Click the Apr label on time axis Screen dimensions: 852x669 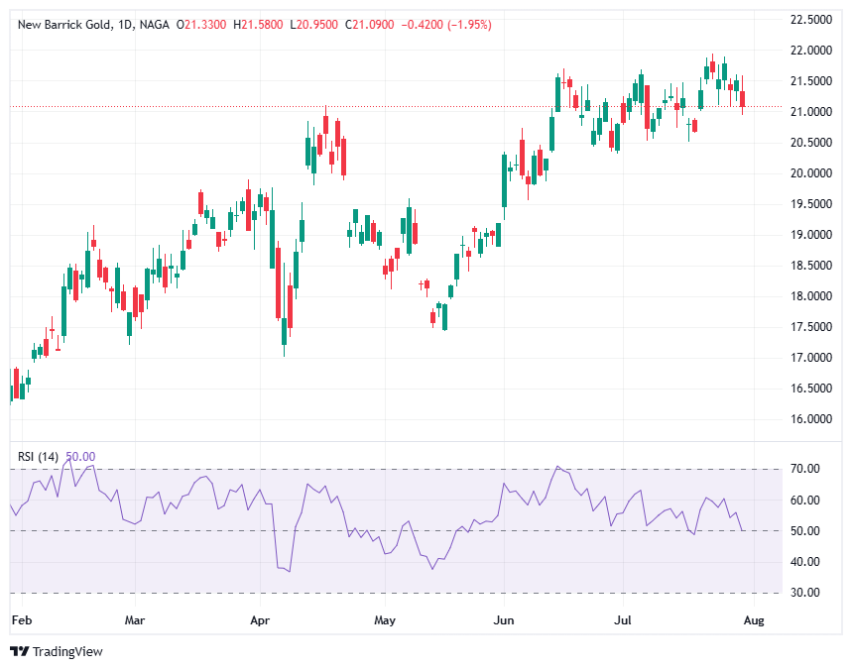260,620
